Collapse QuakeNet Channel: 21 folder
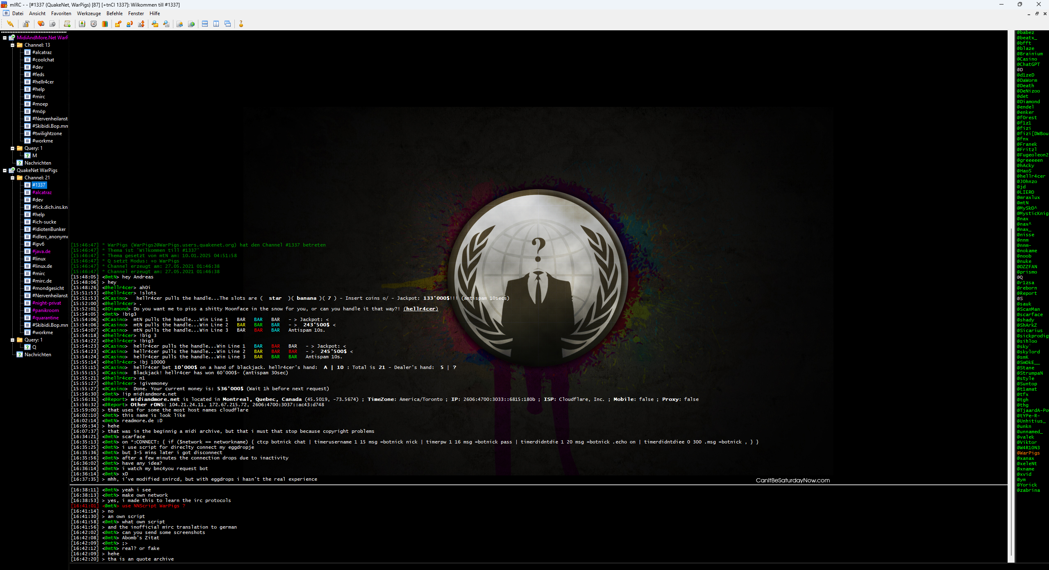Screen dimensions: 1049x570 (12, 178)
